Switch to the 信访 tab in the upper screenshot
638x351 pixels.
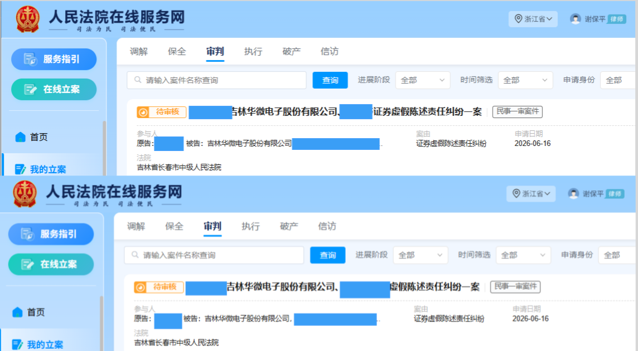point(330,51)
